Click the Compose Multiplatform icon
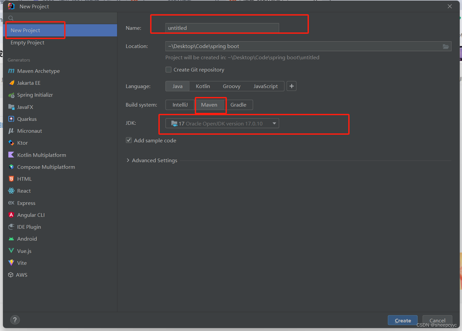This screenshot has height=331, width=462. click(11, 167)
